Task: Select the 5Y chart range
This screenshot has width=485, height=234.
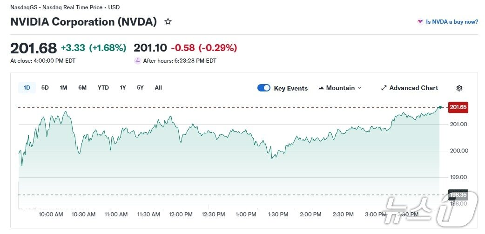Action: point(140,88)
